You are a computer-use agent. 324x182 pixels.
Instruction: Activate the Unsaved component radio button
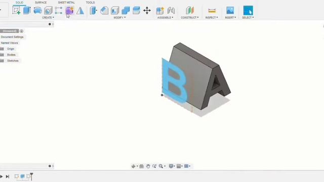coord(21,31)
